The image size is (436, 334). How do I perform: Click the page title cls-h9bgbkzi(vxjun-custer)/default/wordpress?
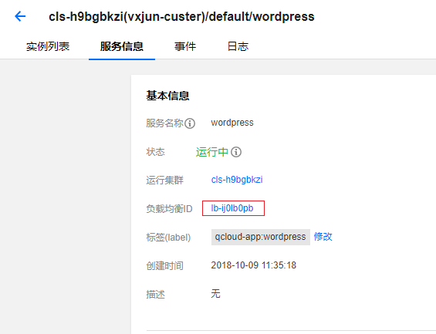click(181, 17)
